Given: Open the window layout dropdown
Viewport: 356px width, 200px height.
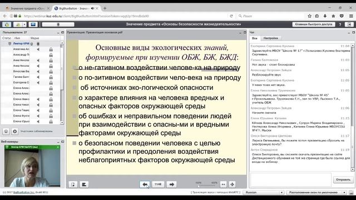Looking at the screenshot, I should pyautogui.click(x=317, y=193).
